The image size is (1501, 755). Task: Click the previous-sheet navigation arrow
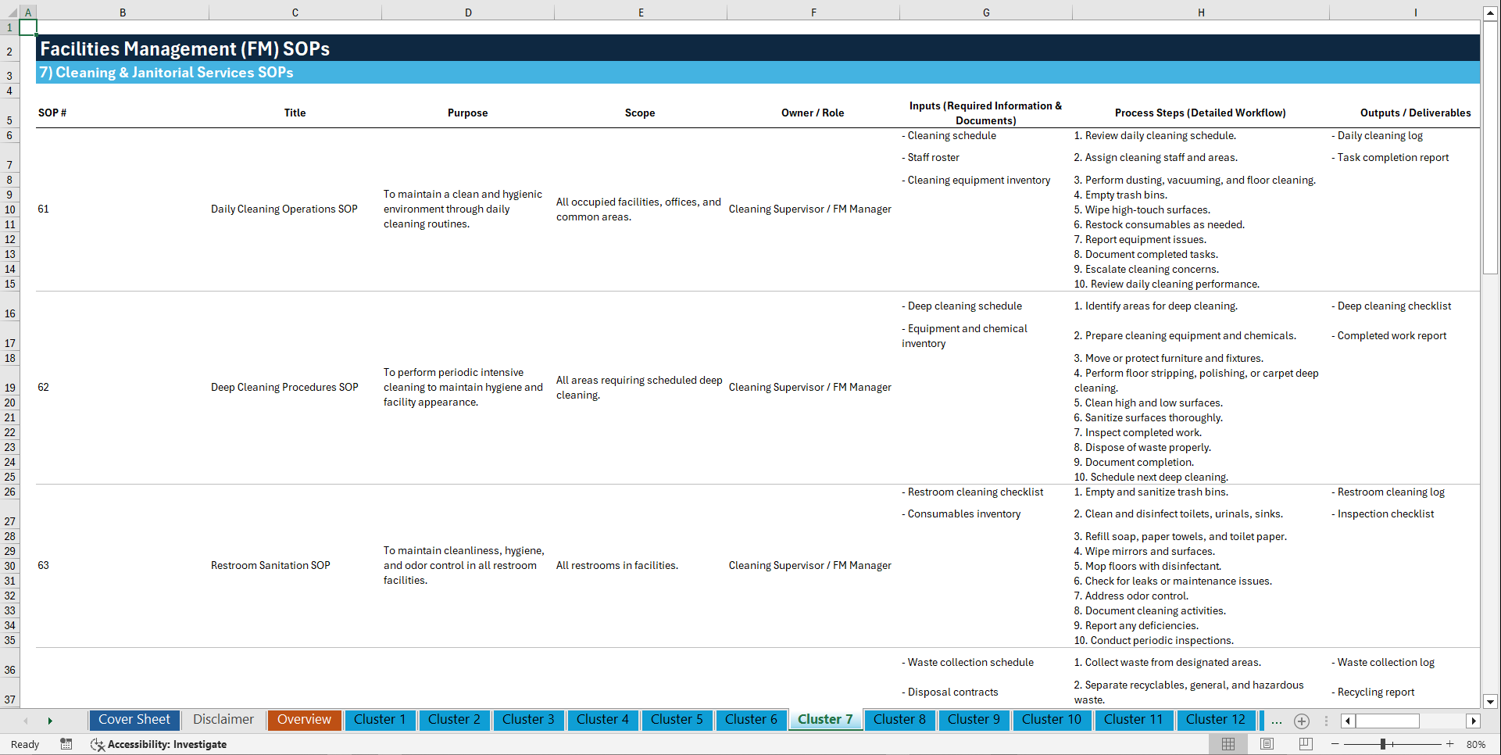click(27, 721)
